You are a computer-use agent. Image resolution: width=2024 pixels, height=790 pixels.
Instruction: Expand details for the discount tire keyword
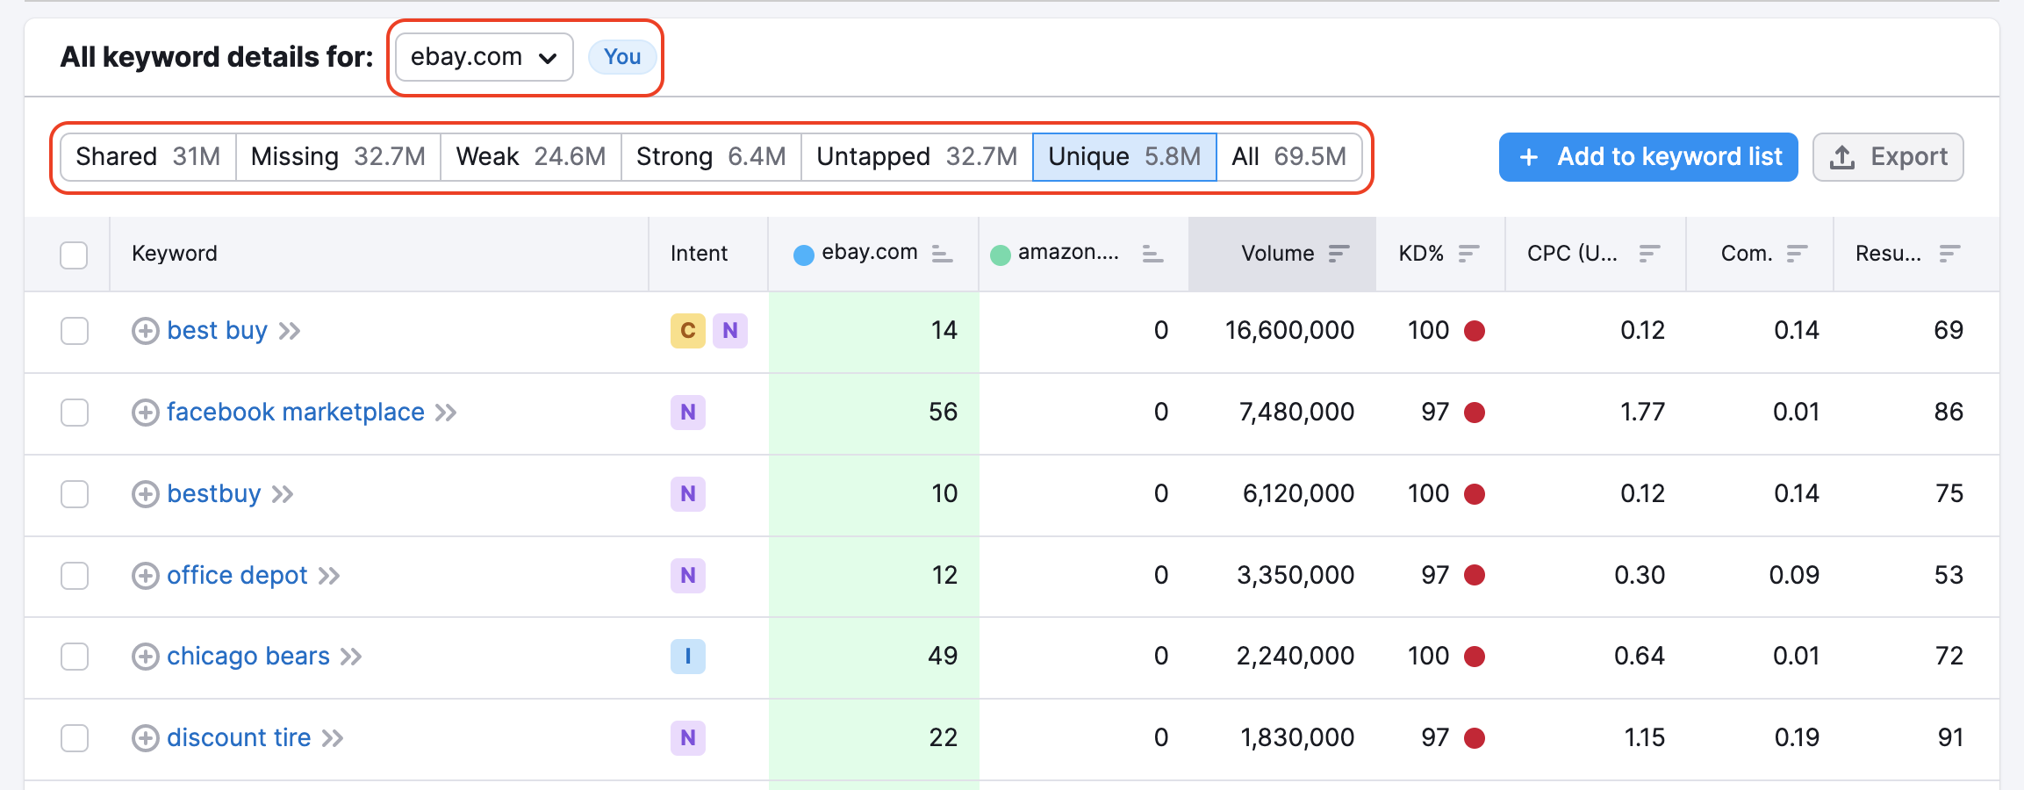[x=145, y=738]
